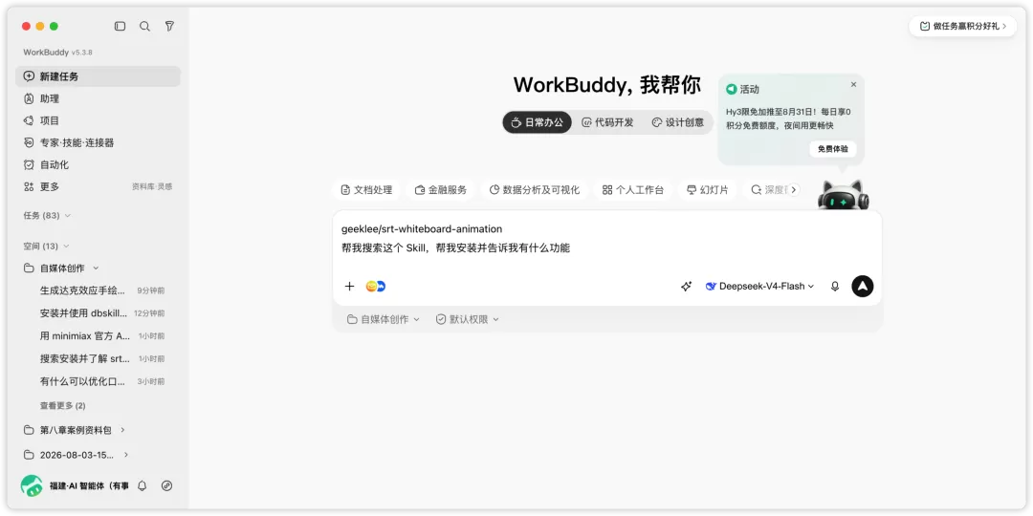
Task: Click the filter icon in sidebar header
Action: (169, 27)
